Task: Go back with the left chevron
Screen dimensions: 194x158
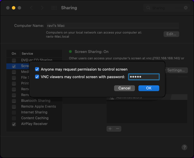Action: [x=31, y=8]
